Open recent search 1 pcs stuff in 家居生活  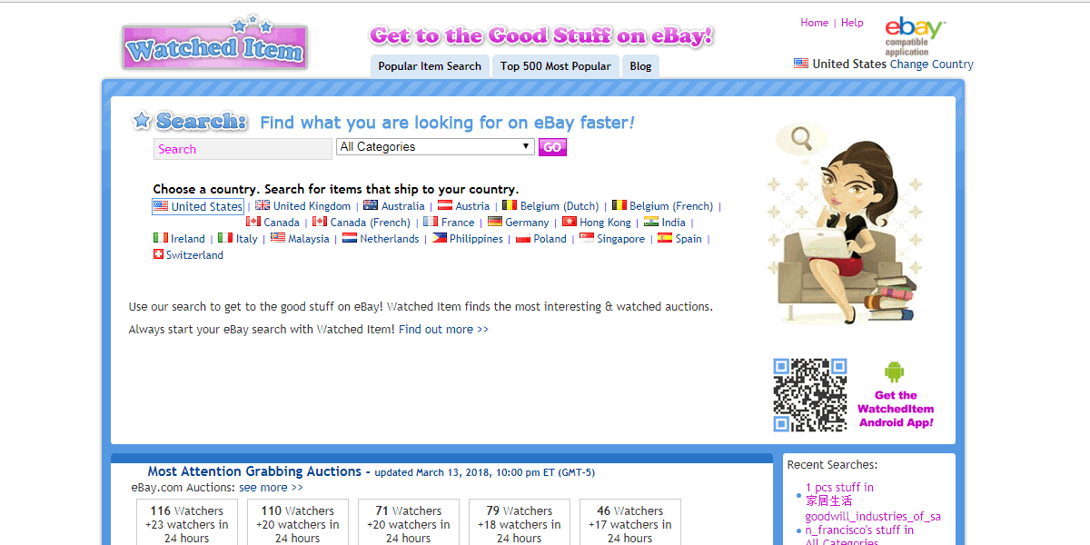tap(839, 494)
